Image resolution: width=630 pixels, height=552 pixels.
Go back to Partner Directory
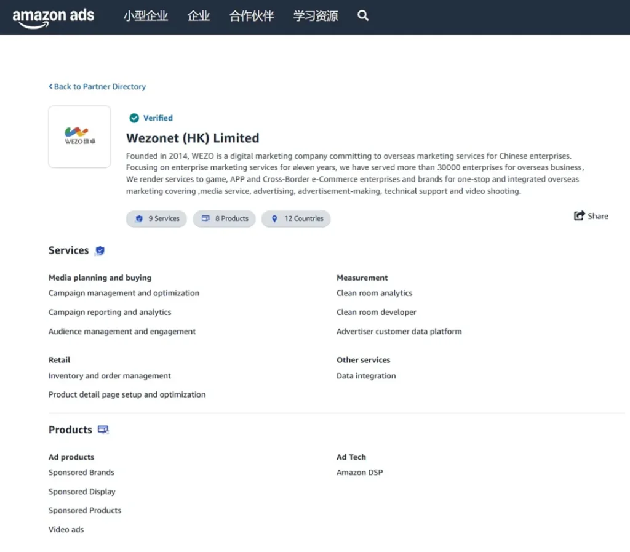(x=97, y=86)
